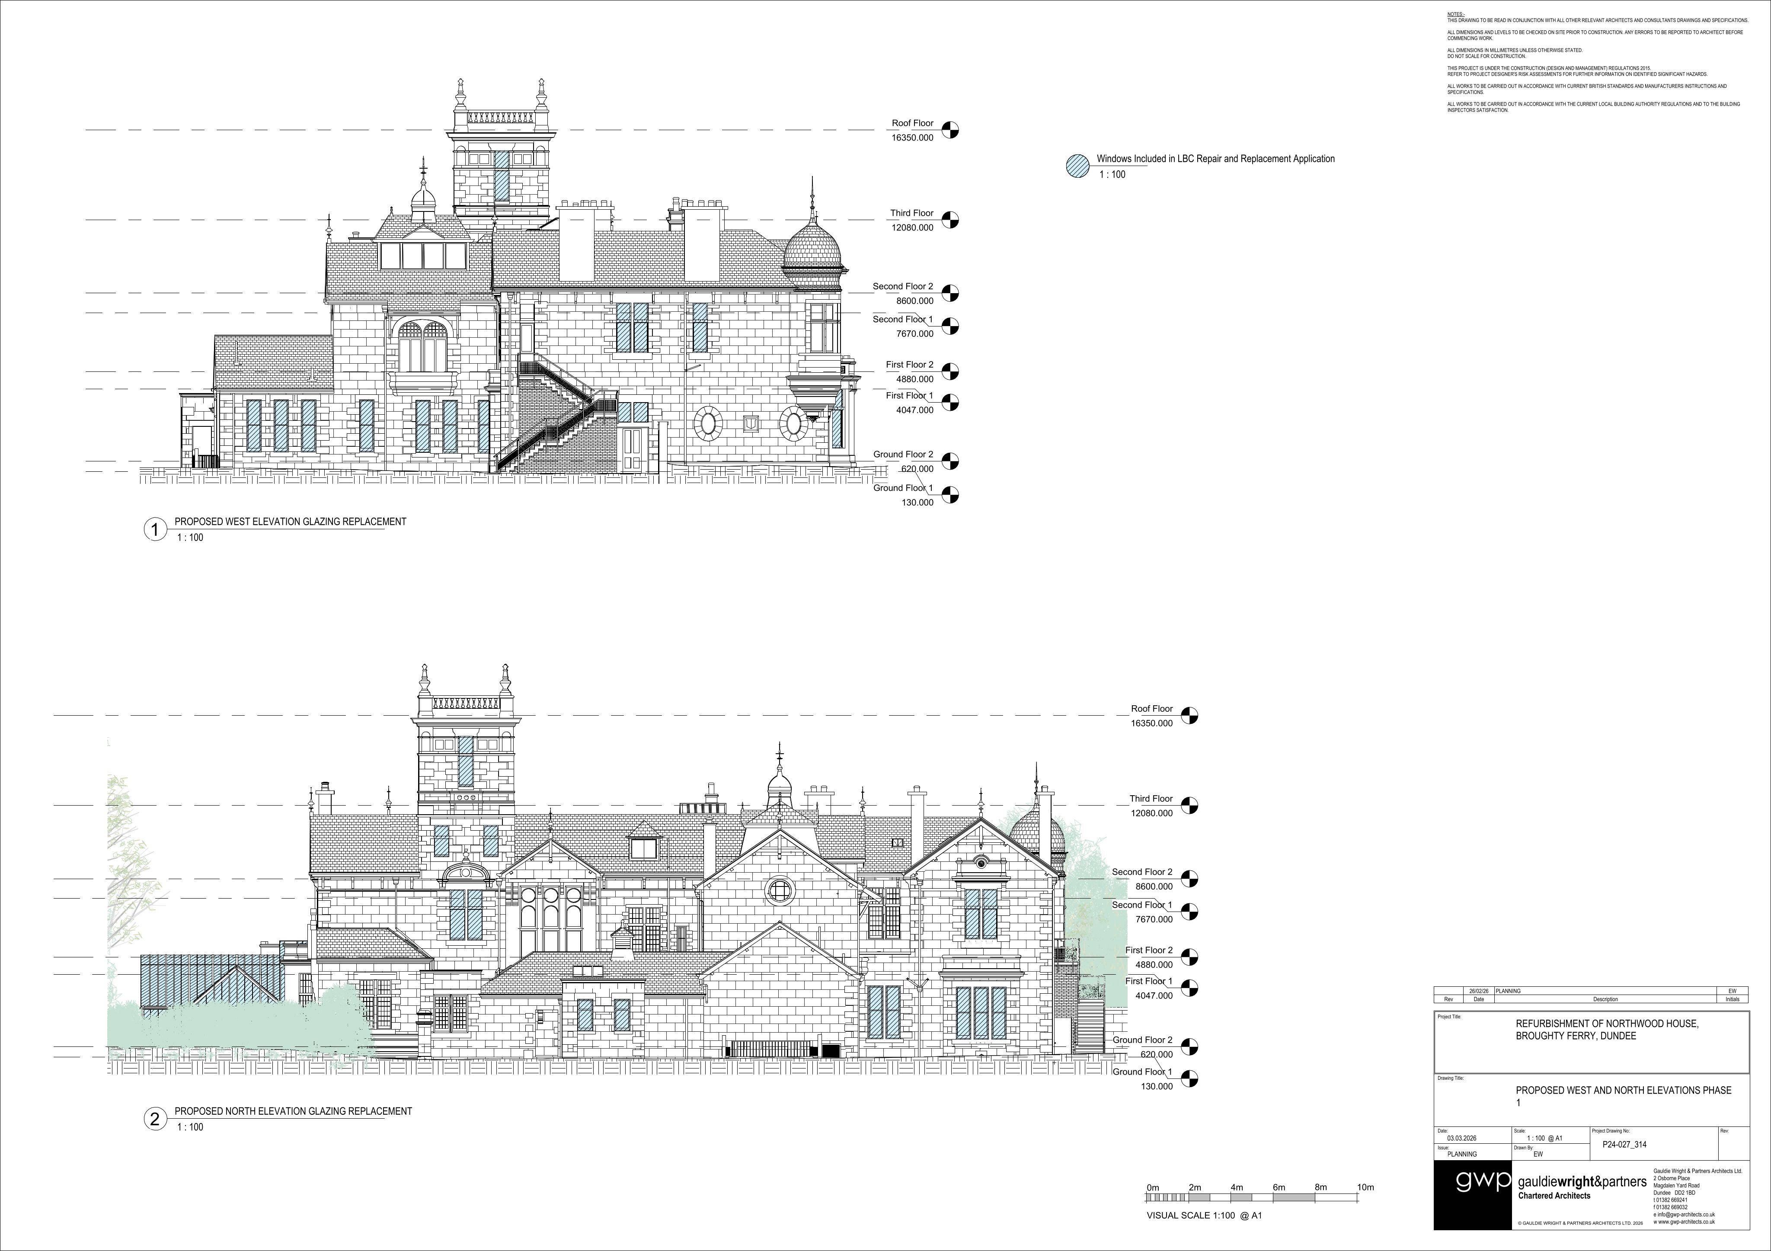Click West elevation Second Floor 1 level marker
Image resolution: width=1771 pixels, height=1251 pixels.
tap(950, 326)
